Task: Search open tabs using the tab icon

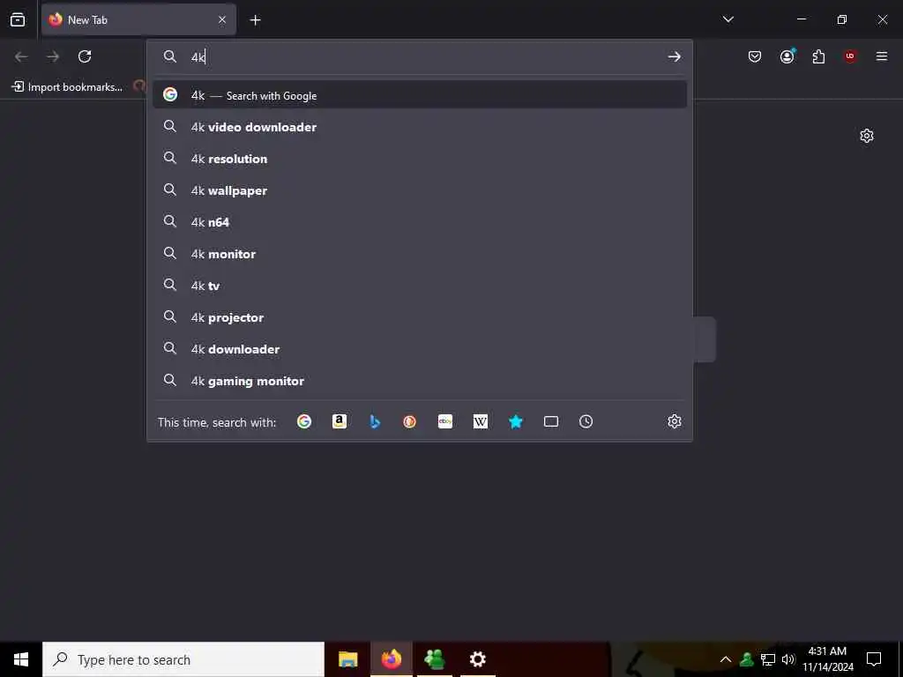Action: (x=551, y=421)
